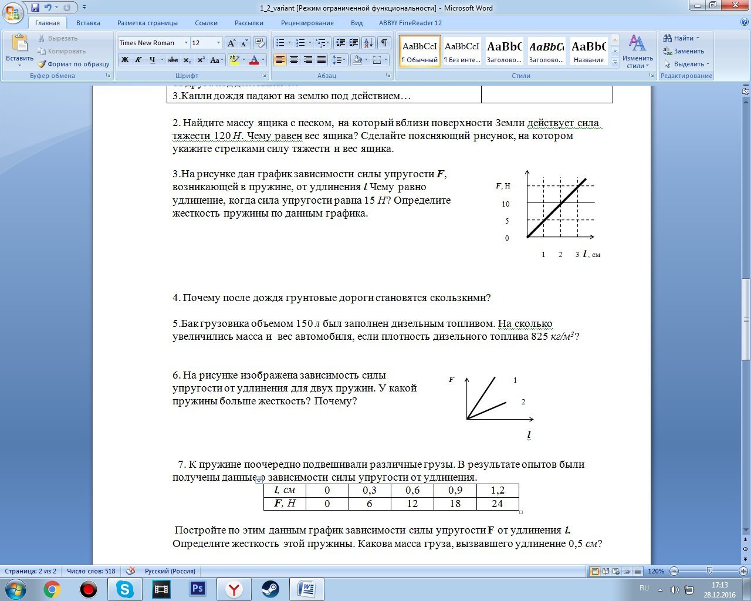
Task: Clear formatting with the eraser icon
Action: (259, 43)
